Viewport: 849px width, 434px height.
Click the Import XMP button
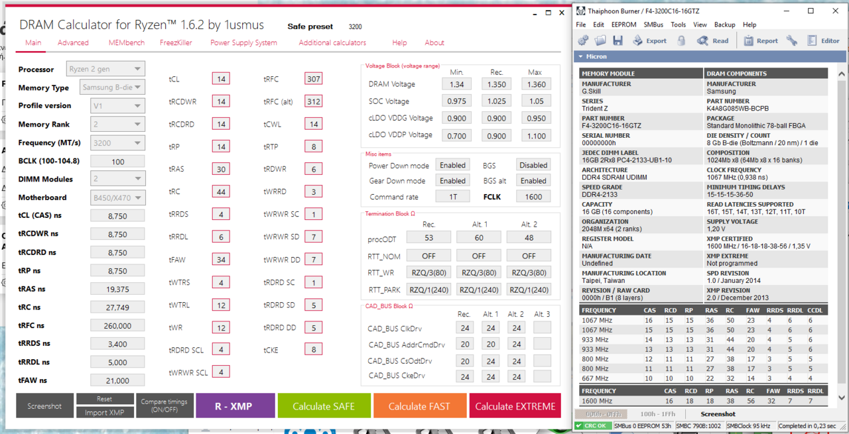[x=105, y=412]
